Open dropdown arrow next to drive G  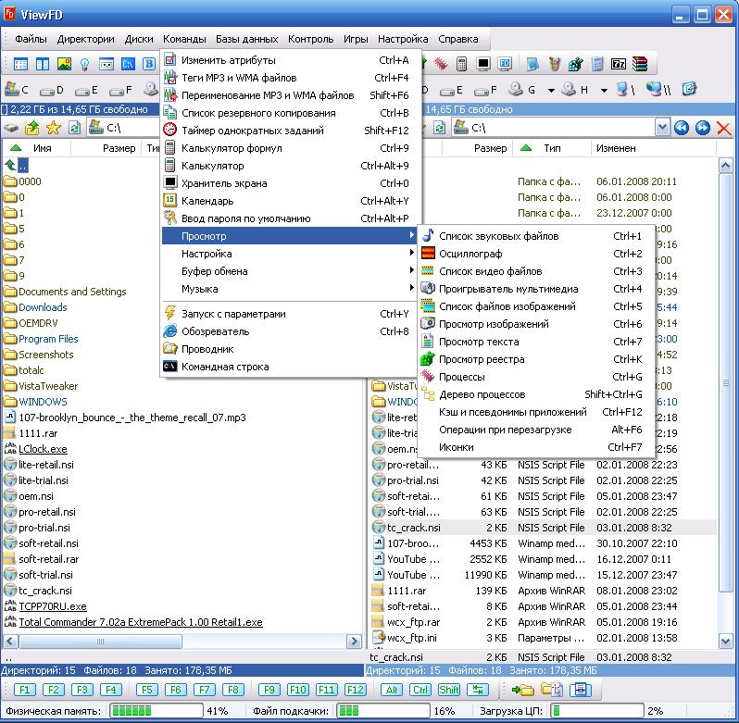[x=551, y=90]
